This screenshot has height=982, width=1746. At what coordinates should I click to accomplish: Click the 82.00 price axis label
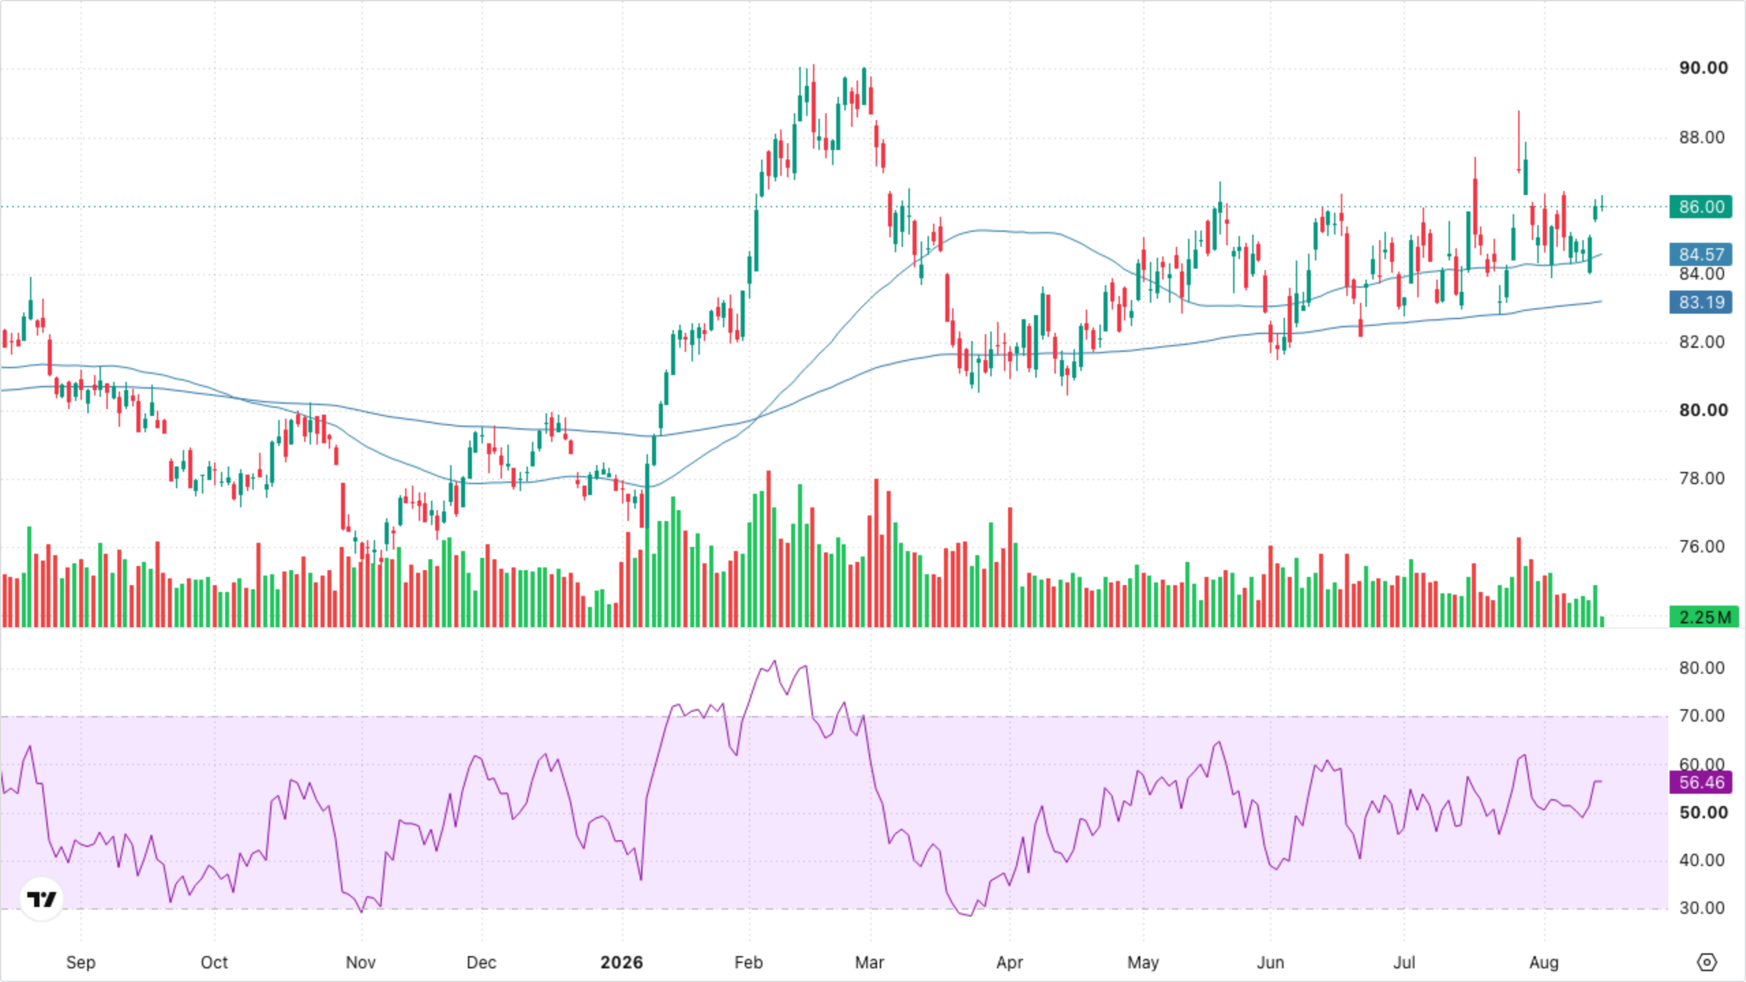(x=1701, y=342)
